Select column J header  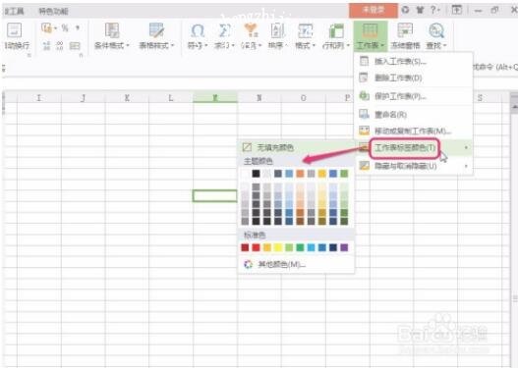click(x=84, y=97)
